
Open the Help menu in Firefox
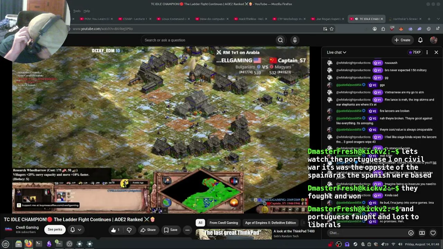pos(87,11)
